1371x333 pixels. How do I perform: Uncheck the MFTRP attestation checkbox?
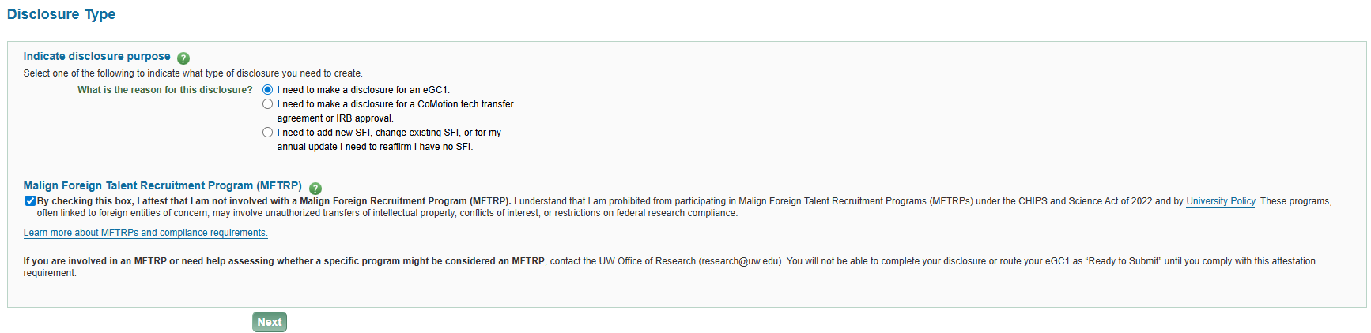[30, 201]
